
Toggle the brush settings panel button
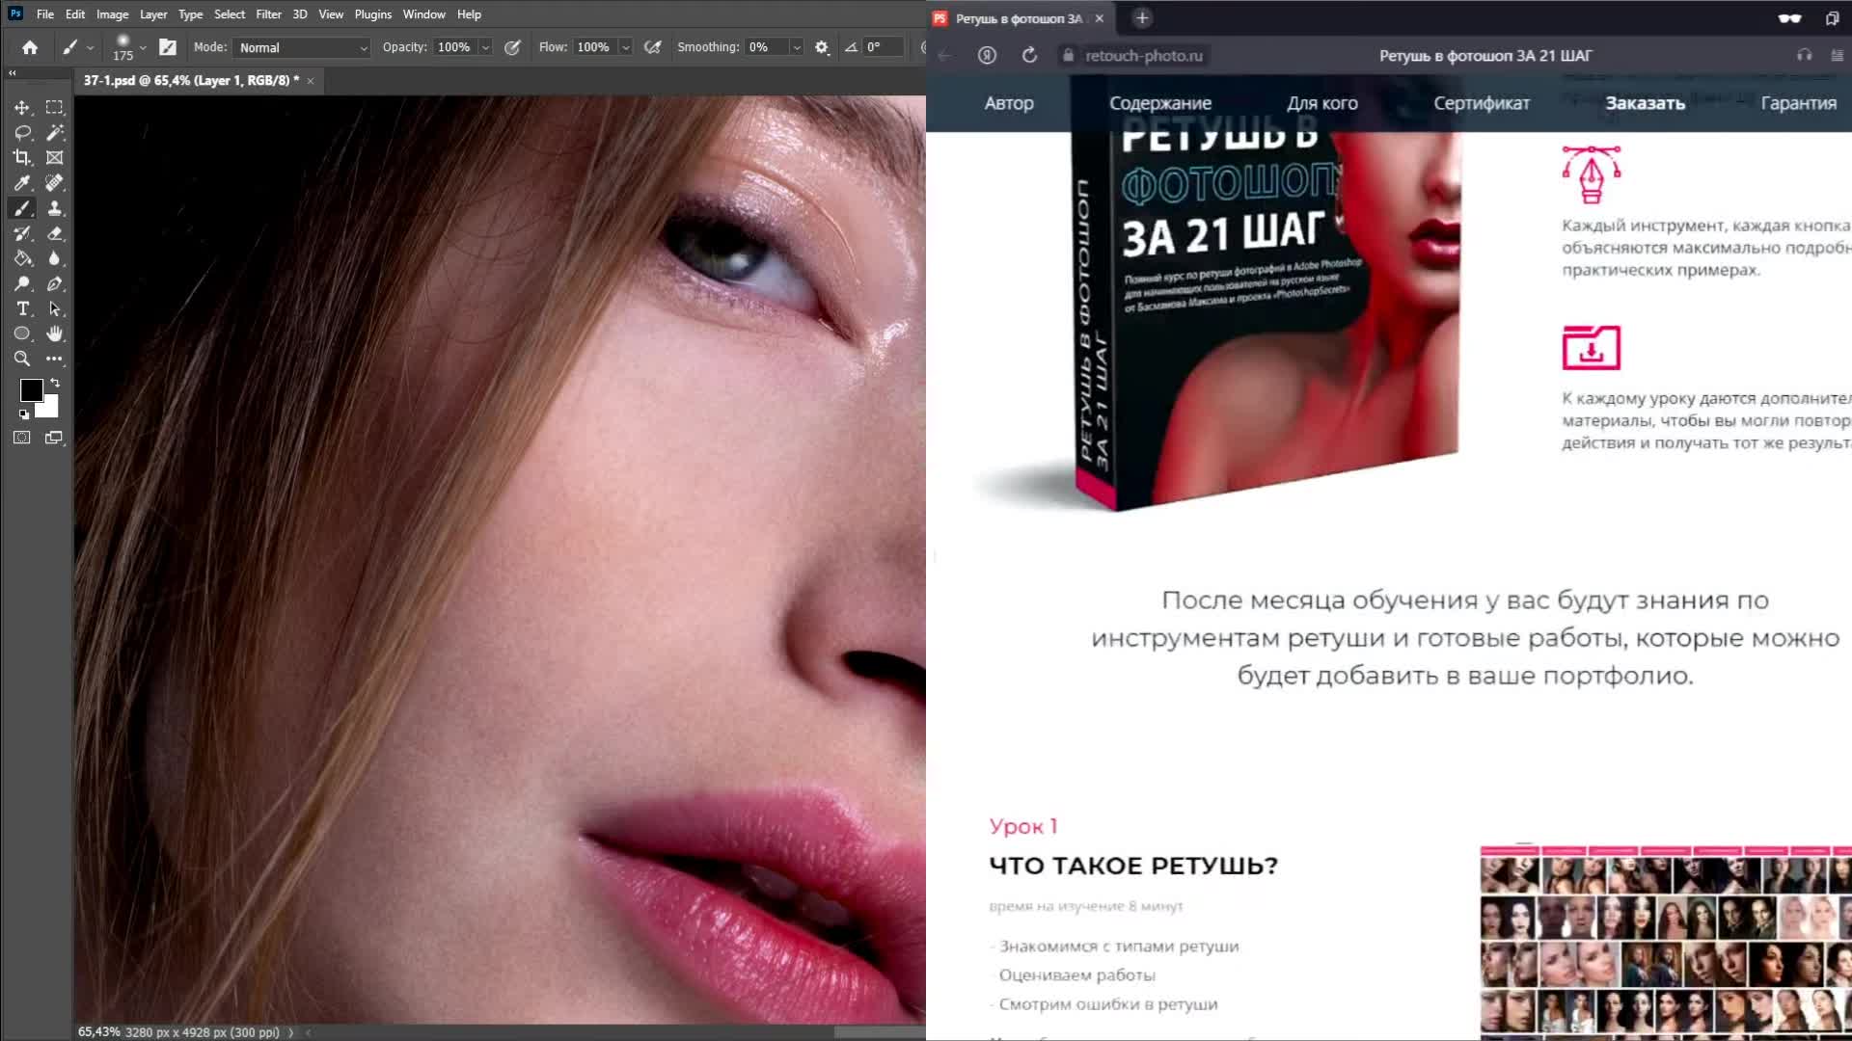(x=168, y=47)
